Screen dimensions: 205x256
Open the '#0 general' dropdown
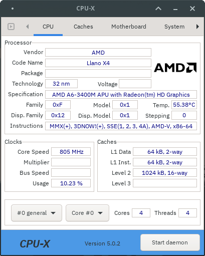coord(37,213)
